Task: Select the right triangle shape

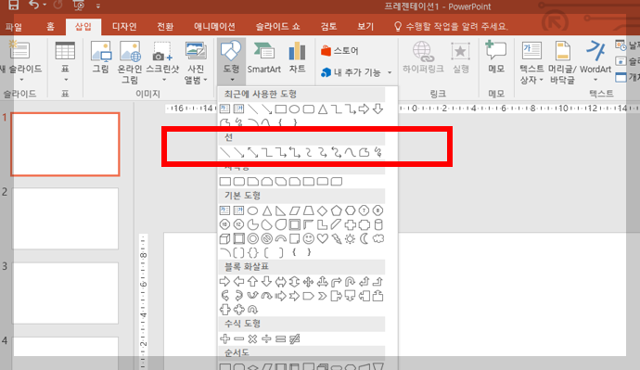Action: click(280, 211)
